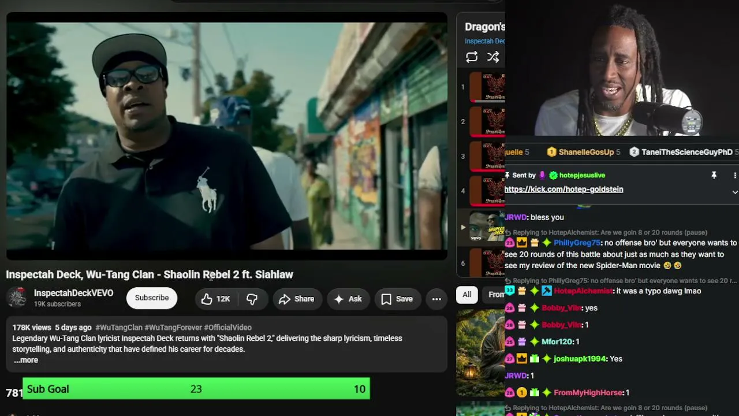The image size is (739, 416).
Task: Click Bobby_Viln username on the 'yes' message
Action: pyautogui.click(x=561, y=308)
